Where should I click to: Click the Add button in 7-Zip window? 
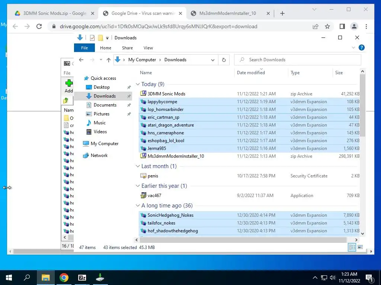click(x=69, y=86)
